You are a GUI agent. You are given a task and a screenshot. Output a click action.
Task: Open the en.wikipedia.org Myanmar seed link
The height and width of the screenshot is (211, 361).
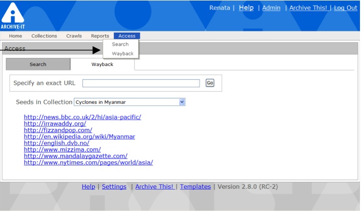click(x=79, y=137)
